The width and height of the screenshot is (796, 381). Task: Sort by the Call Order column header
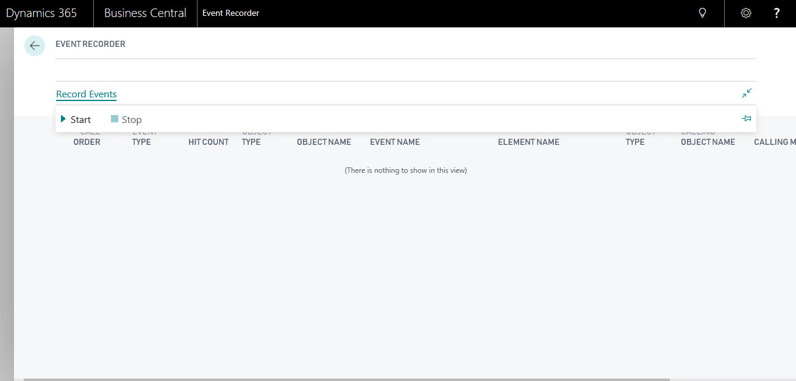pos(87,138)
